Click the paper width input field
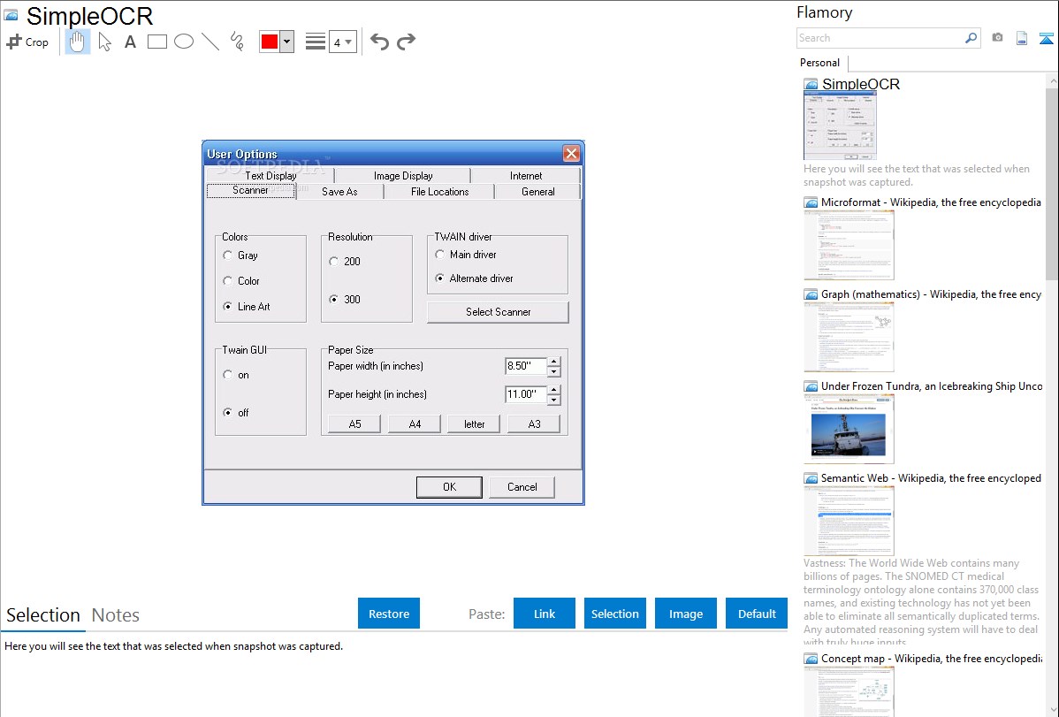 tap(525, 366)
